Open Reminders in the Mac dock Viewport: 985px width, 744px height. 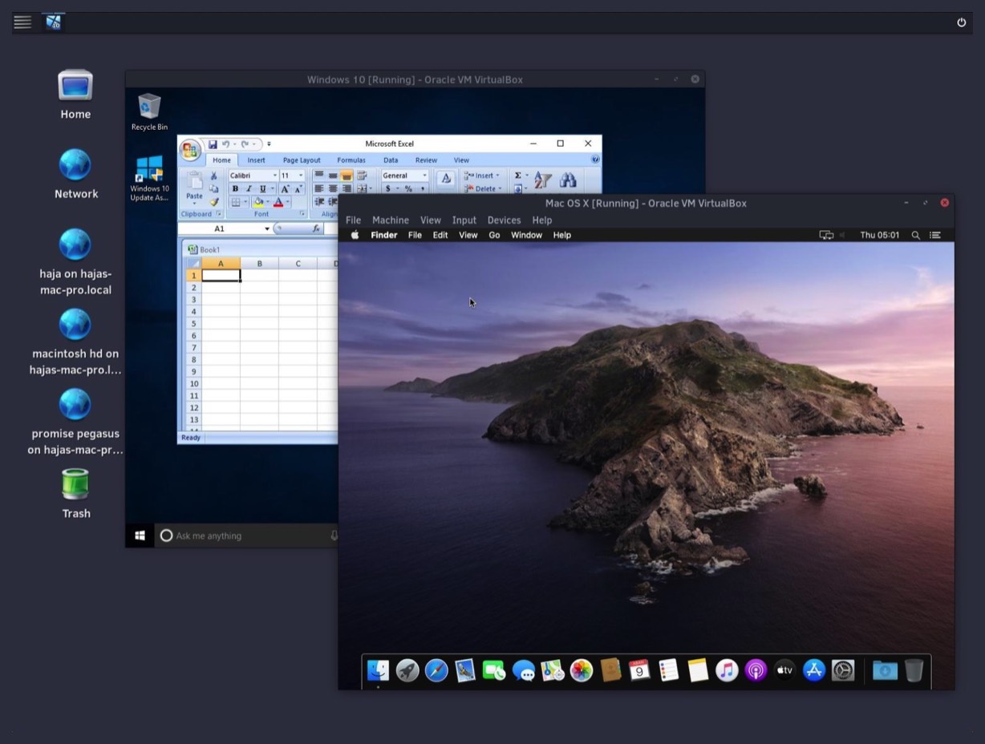669,670
